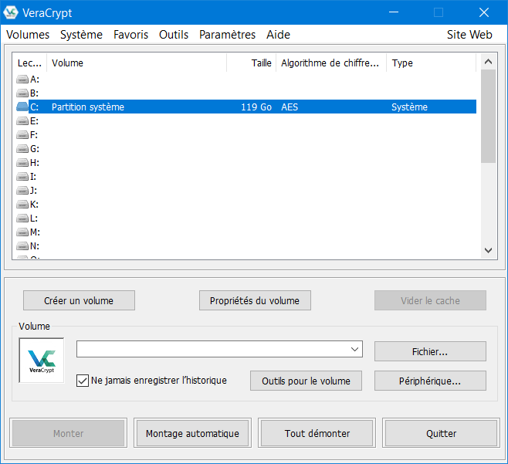Screen dimensions: 508x464
Task: Open the Aide menu
Action: pos(278,35)
